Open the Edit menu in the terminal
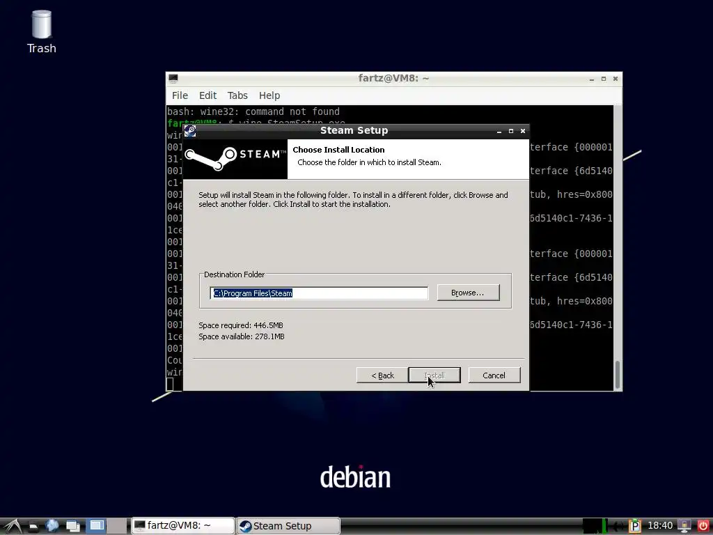713x535 pixels. point(207,95)
